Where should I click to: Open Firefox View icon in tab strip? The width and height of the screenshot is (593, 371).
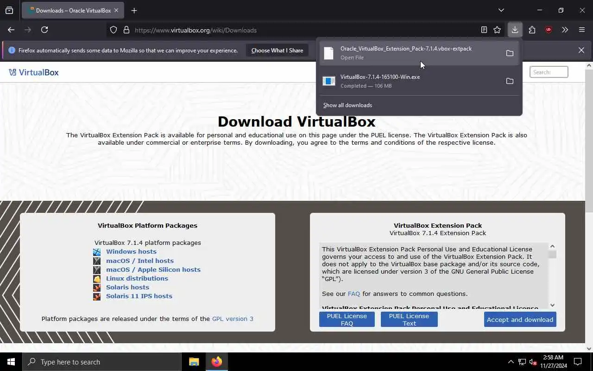click(9, 10)
